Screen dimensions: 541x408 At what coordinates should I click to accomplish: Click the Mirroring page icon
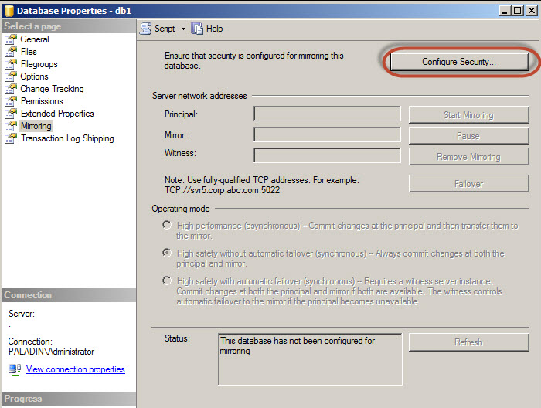tap(11, 126)
